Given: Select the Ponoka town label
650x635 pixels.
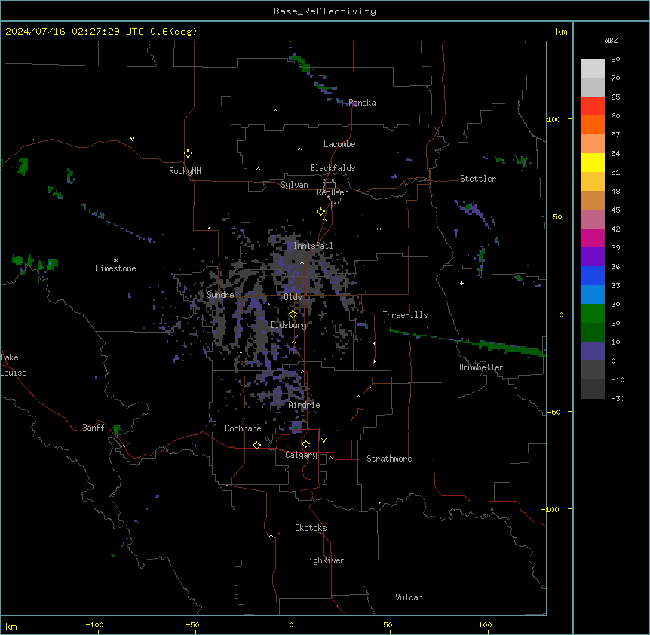Looking at the screenshot, I should (362, 103).
